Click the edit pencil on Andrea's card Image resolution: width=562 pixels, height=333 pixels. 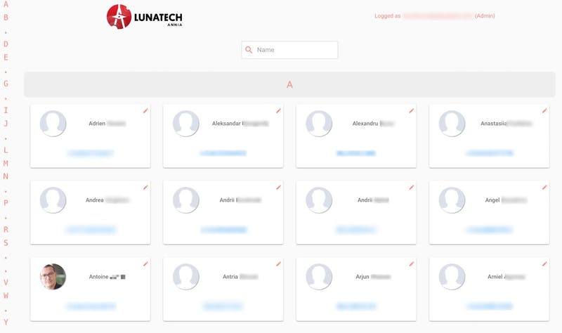pyautogui.click(x=145, y=188)
